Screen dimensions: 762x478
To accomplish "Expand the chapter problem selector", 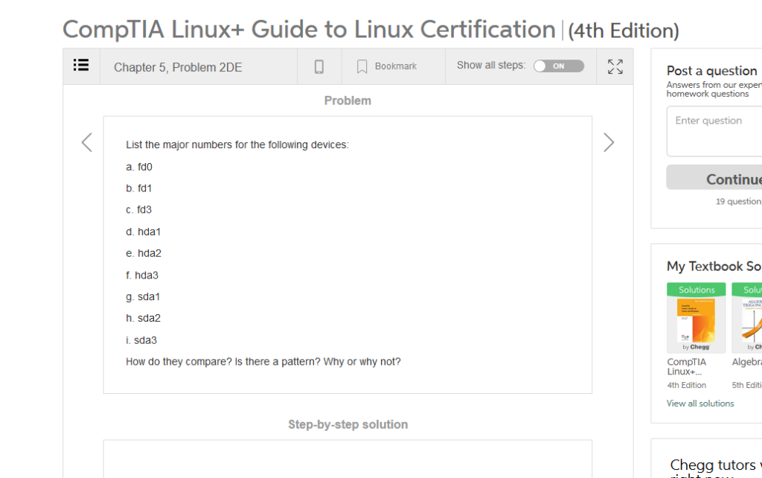I will pos(177,66).
